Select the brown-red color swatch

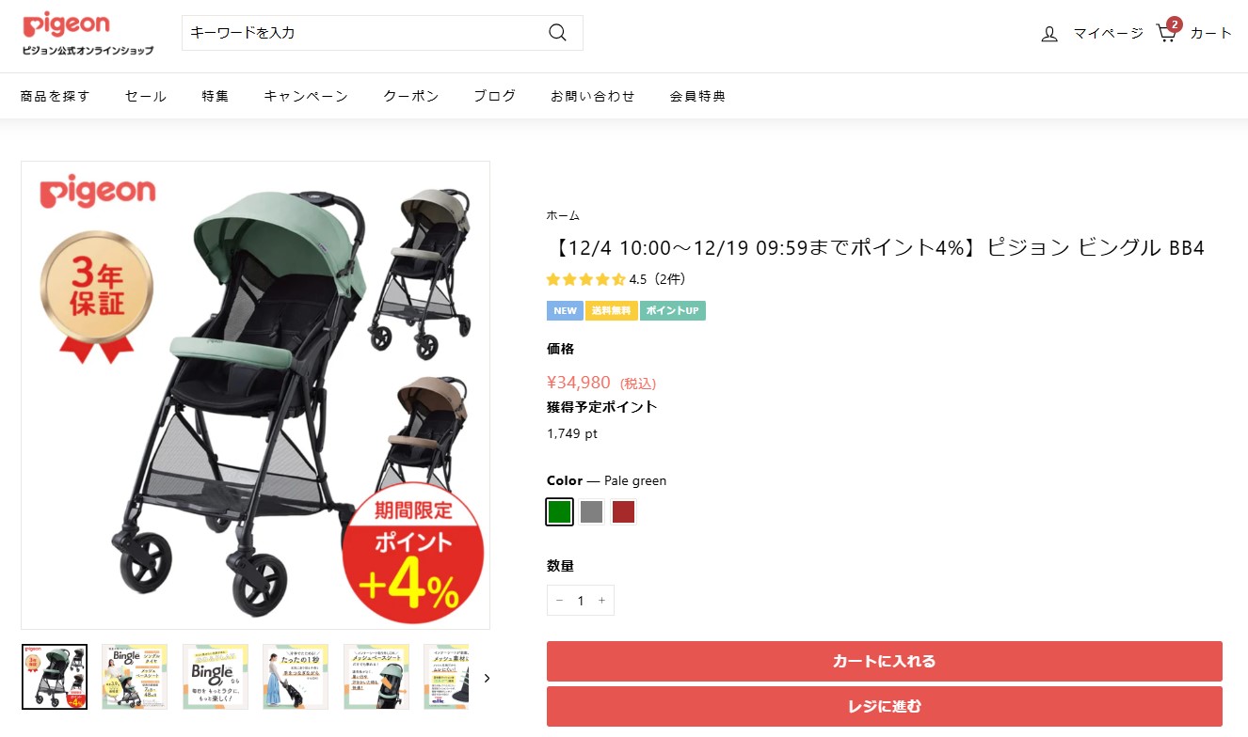pos(623,512)
